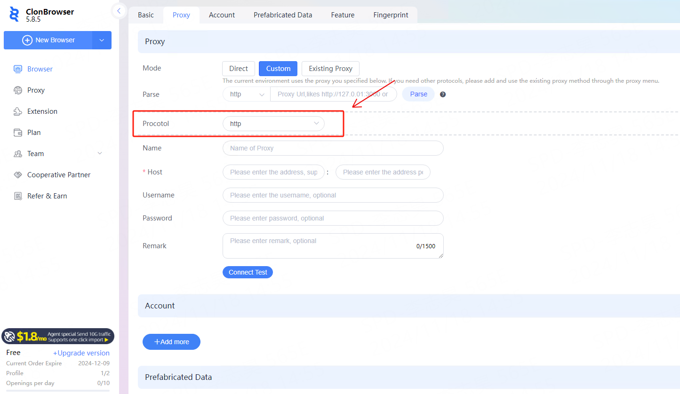Select Direct proxy mode
Viewport: 680px width, 394px height.
coord(238,69)
